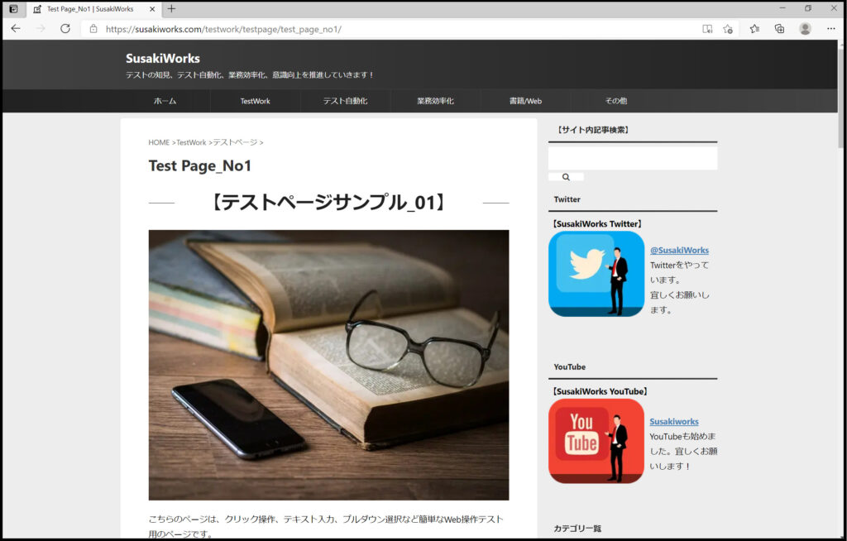Close the Test Page_No1 tab
This screenshot has height=541, width=847.
[152, 8]
